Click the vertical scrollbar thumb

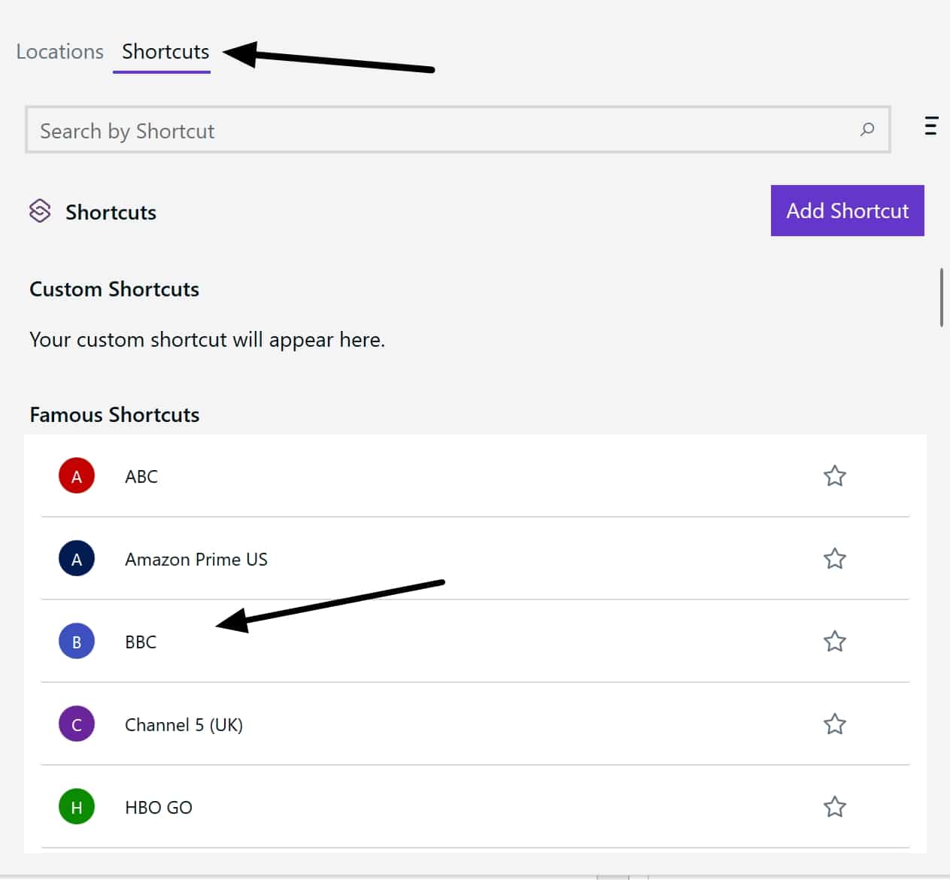(941, 297)
